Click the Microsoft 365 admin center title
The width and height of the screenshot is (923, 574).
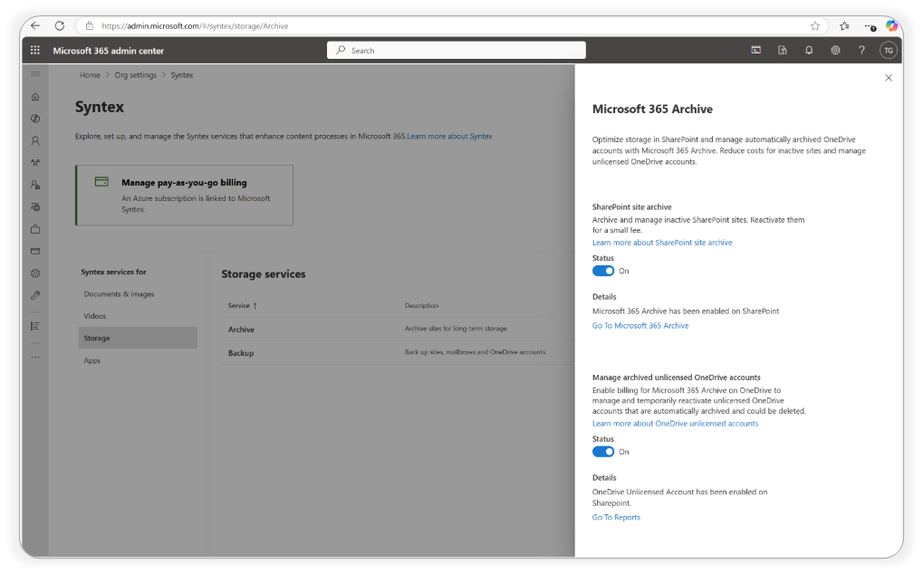click(109, 51)
